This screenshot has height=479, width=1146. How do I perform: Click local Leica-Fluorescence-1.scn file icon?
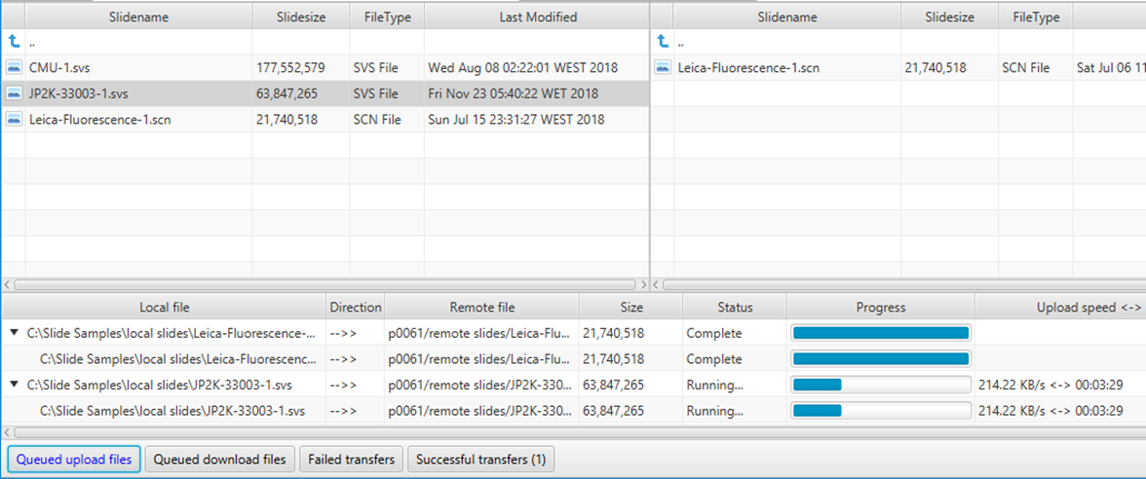(x=14, y=120)
